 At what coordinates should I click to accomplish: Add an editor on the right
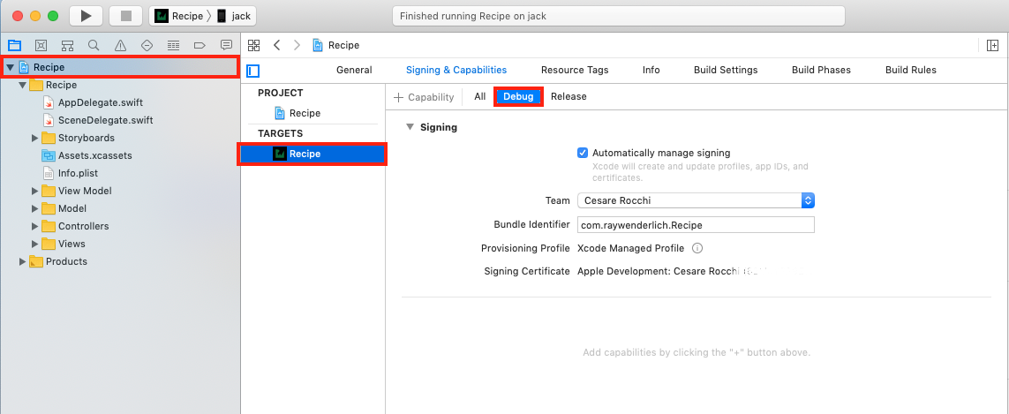coord(992,45)
